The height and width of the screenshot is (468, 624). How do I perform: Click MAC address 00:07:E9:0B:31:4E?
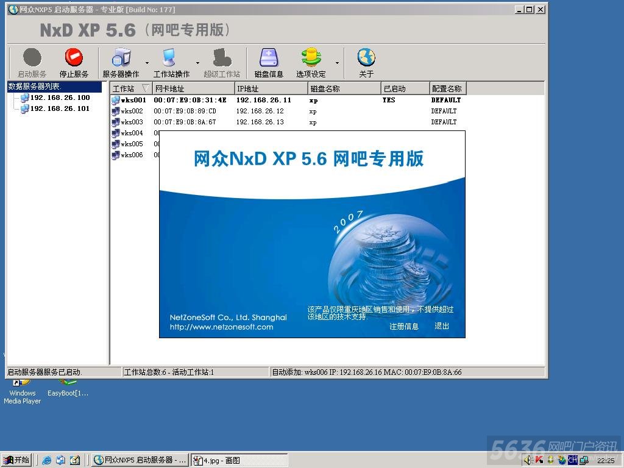[190, 100]
